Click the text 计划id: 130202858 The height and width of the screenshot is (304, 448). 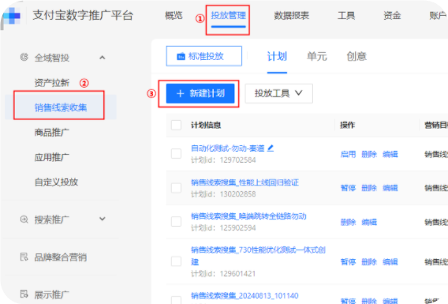tap(223, 194)
